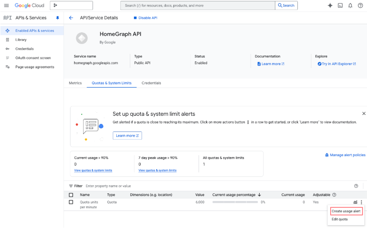Open the Cloud Shell terminal icon
The height and width of the screenshot is (228, 367).
coord(340,5)
